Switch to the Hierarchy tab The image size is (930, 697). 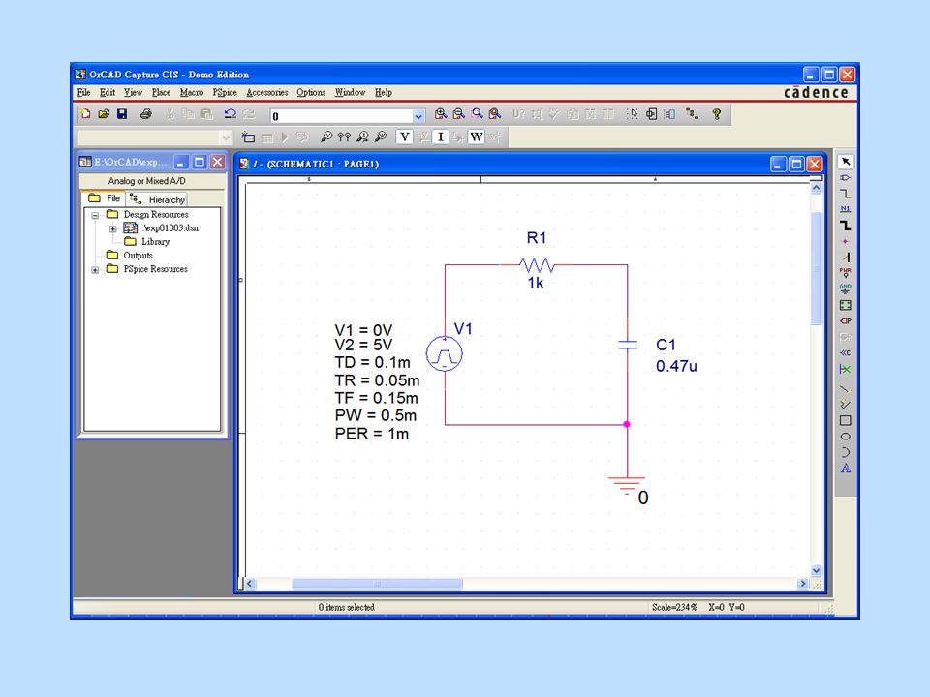coord(157,199)
